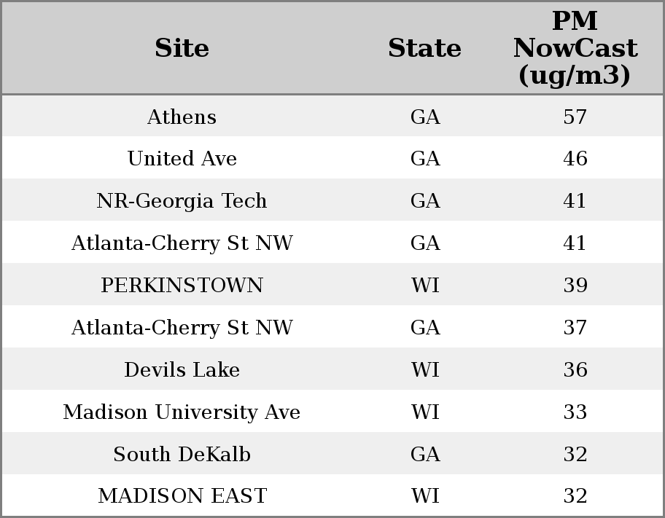This screenshot has width=665, height=518.
Task: Click the State column header
Action: (424, 48)
